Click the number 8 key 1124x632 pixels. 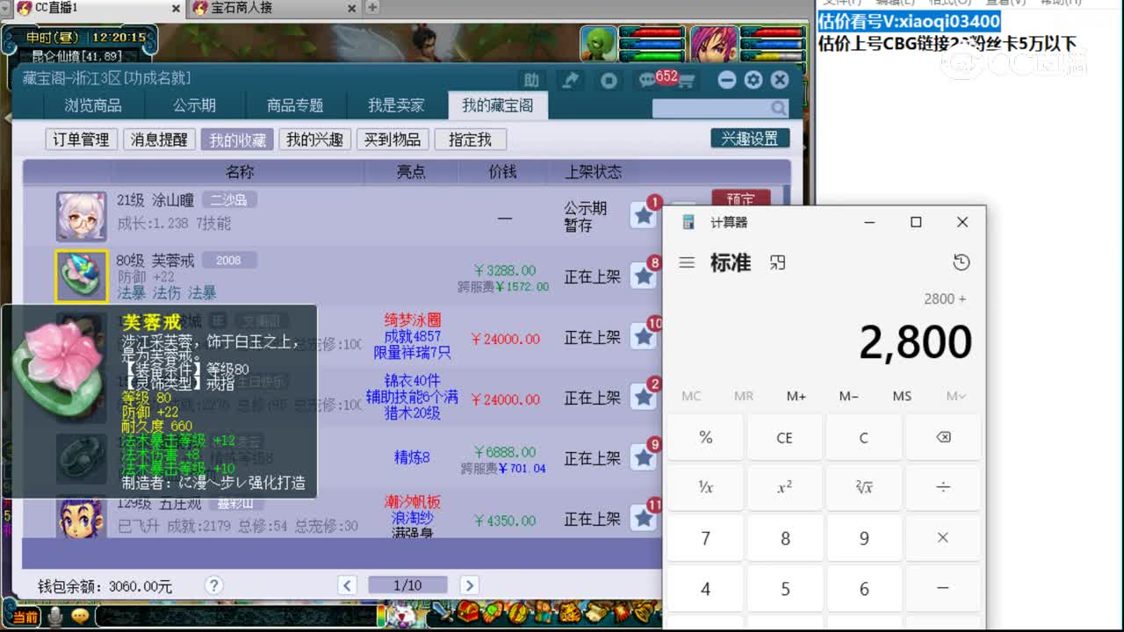click(784, 538)
